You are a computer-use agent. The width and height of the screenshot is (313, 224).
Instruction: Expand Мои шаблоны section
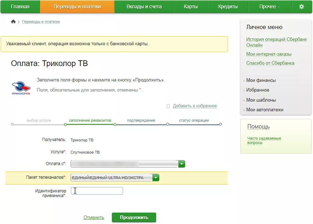[261, 100]
